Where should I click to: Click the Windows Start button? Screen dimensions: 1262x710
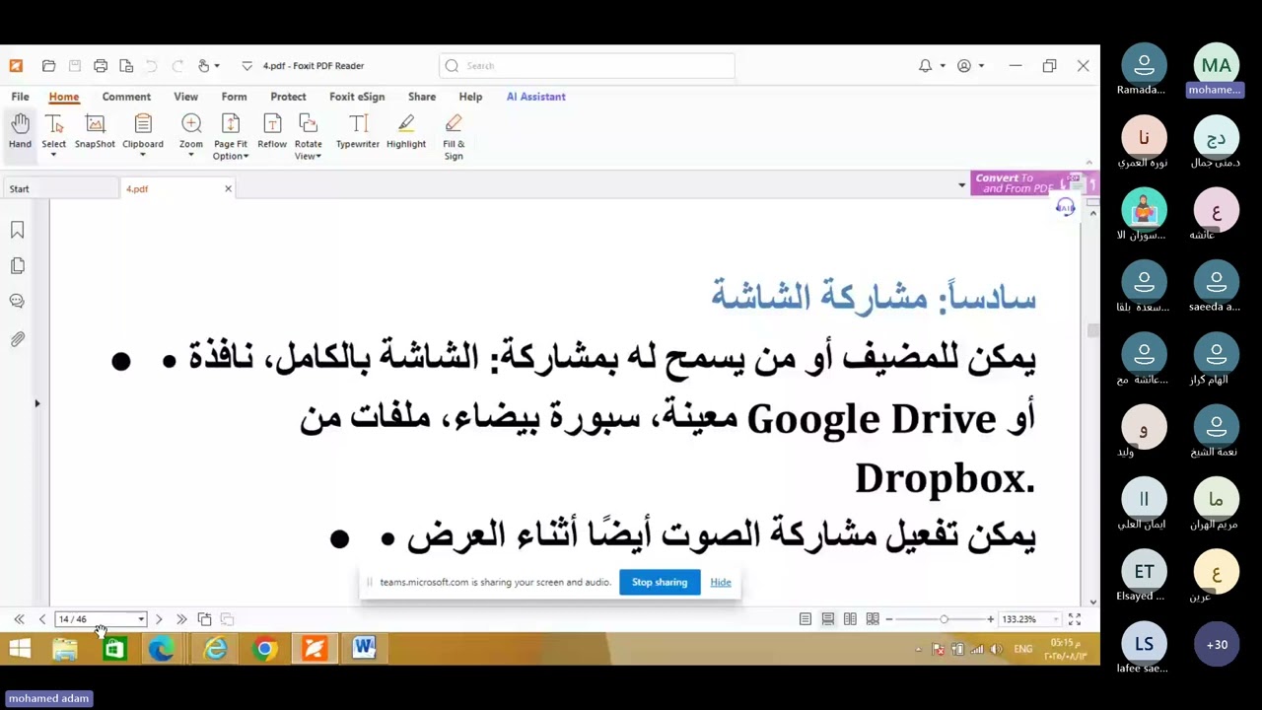click(x=19, y=649)
